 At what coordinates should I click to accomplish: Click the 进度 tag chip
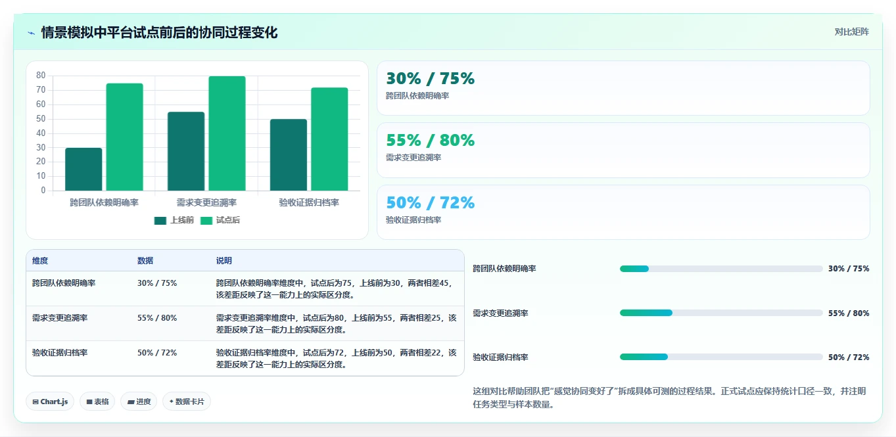139,402
